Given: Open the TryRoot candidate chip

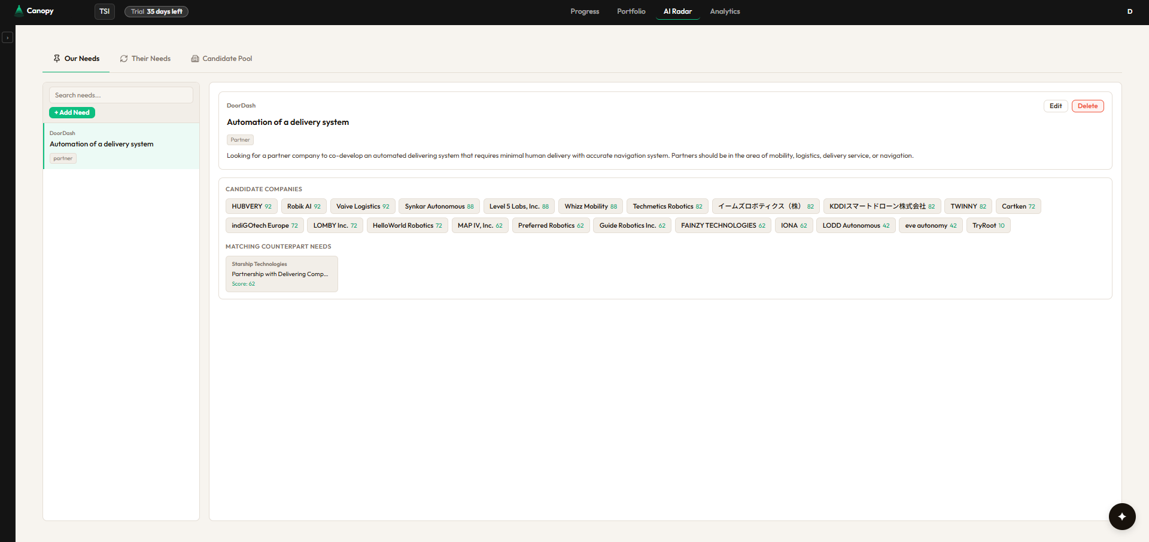Looking at the screenshot, I should pyautogui.click(x=989, y=225).
